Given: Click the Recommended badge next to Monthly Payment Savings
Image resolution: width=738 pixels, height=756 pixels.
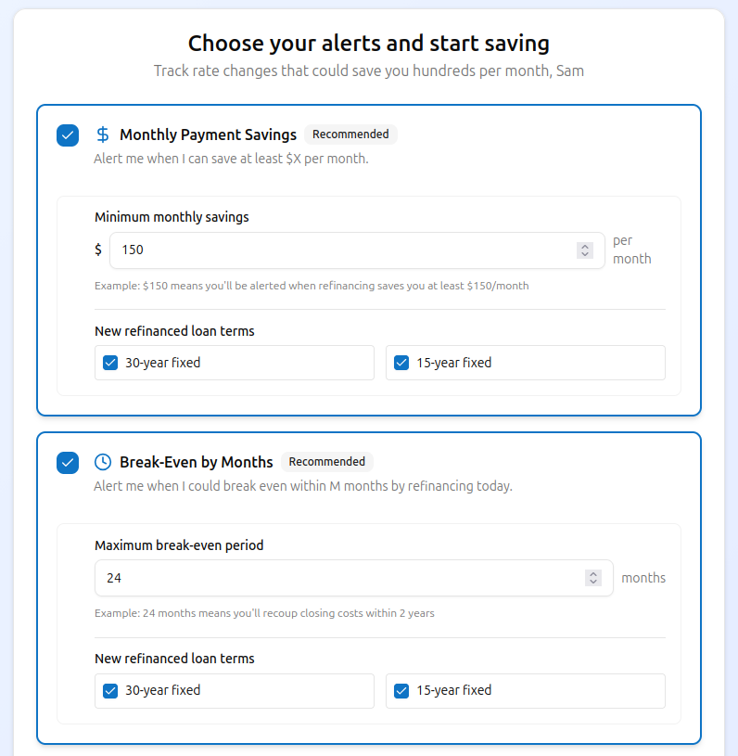Looking at the screenshot, I should (350, 134).
